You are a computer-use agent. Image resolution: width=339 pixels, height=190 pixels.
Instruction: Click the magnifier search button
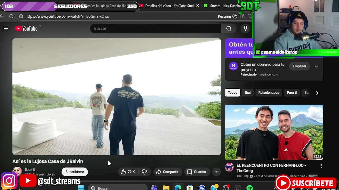pos(229,28)
